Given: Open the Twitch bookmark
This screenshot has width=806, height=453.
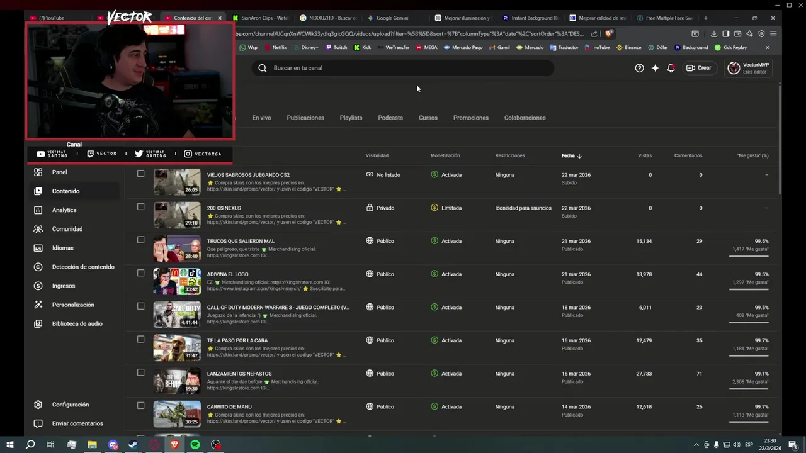Looking at the screenshot, I should 336,47.
